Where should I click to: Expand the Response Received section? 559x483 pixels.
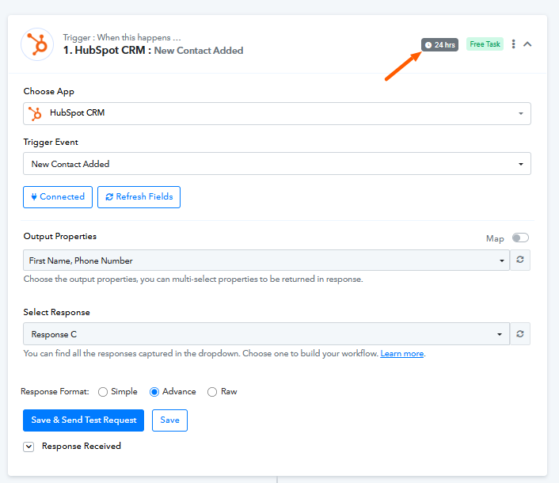click(29, 447)
